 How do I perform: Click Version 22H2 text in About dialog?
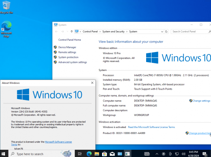[29, 111]
